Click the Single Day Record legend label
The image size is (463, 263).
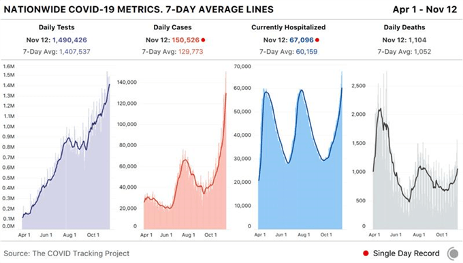click(x=406, y=253)
